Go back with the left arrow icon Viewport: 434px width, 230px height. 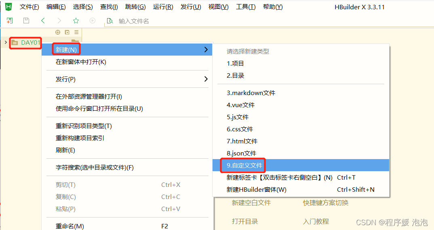43,21
